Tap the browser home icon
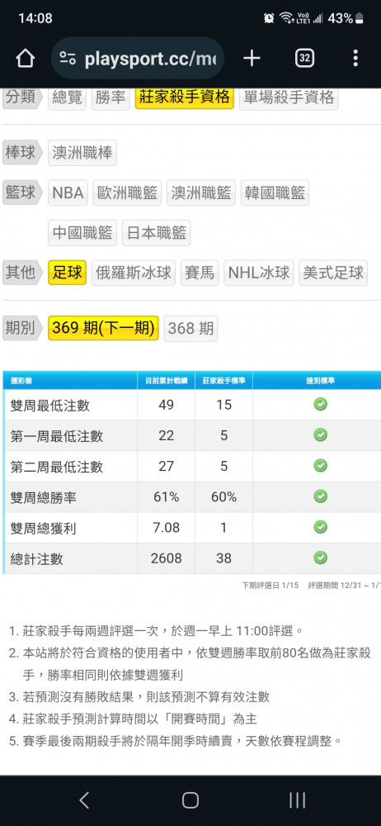Viewport: 381px width, 826px height. click(x=26, y=59)
